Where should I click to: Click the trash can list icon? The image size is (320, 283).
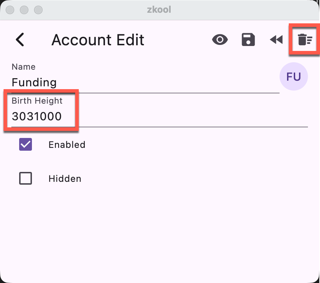pos(304,40)
